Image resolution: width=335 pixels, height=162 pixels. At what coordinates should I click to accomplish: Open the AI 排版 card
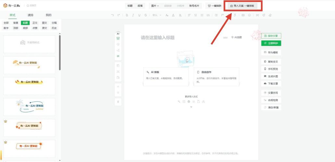coord(166,77)
